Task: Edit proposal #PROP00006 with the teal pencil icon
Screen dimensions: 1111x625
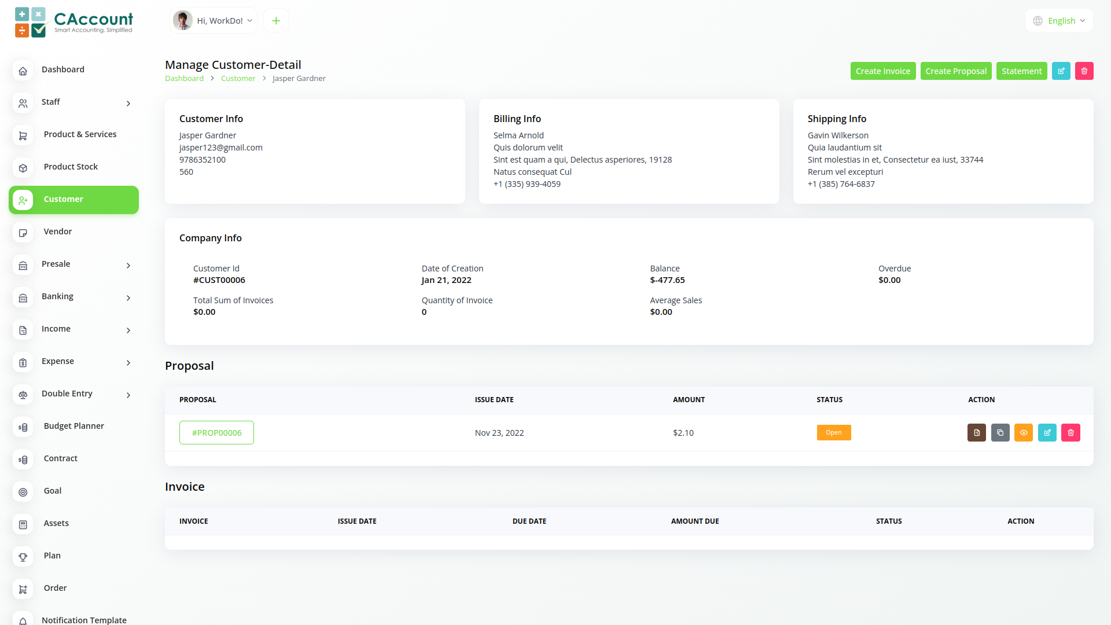Action: (1047, 432)
